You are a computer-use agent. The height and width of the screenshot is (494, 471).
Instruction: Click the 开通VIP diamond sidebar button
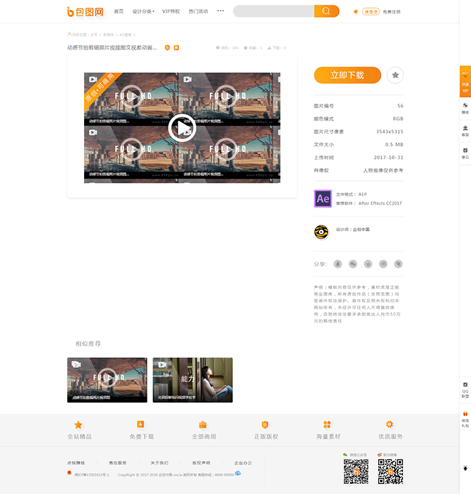point(466,81)
